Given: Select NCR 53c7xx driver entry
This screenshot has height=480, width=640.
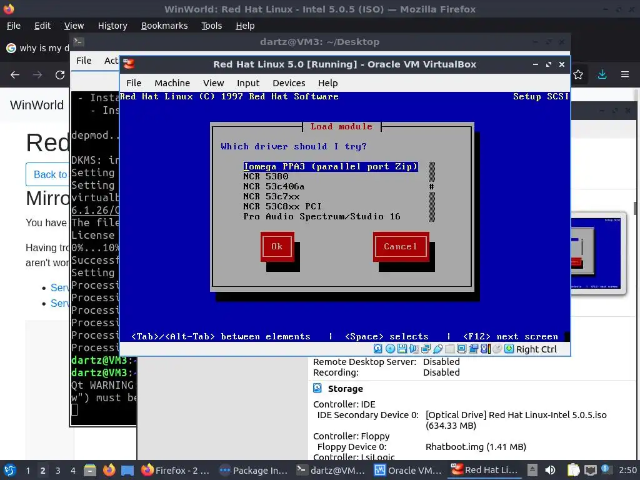Looking at the screenshot, I should (x=271, y=196).
